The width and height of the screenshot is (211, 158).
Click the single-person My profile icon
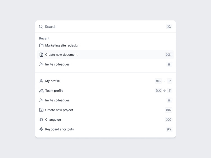pos(41,81)
